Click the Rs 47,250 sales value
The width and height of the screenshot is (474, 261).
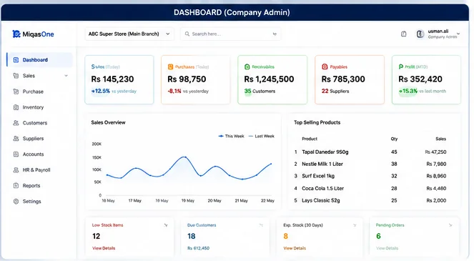(x=435, y=152)
